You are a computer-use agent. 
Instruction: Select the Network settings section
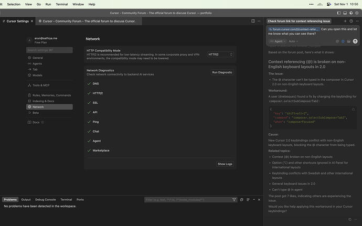(x=49, y=107)
